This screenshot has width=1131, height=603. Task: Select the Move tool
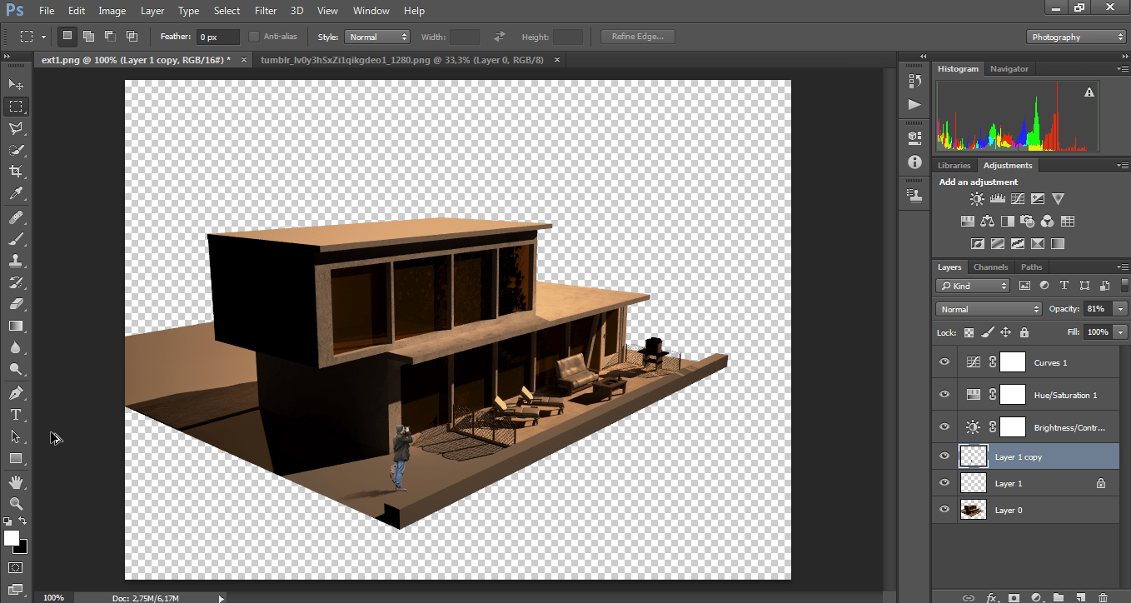tap(16, 83)
